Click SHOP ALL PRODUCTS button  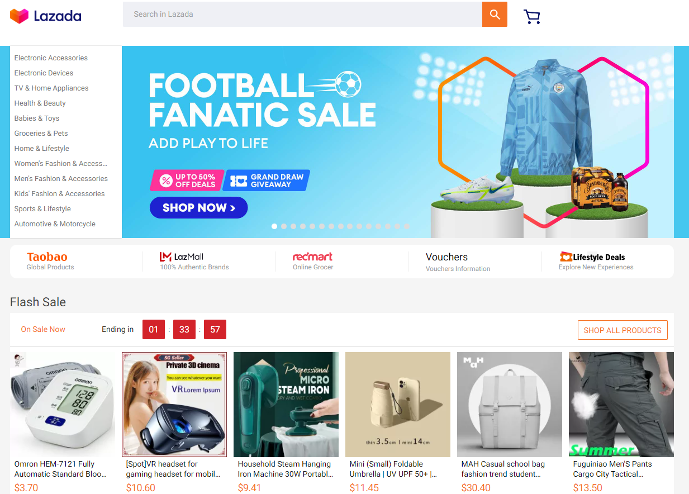coord(623,330)
